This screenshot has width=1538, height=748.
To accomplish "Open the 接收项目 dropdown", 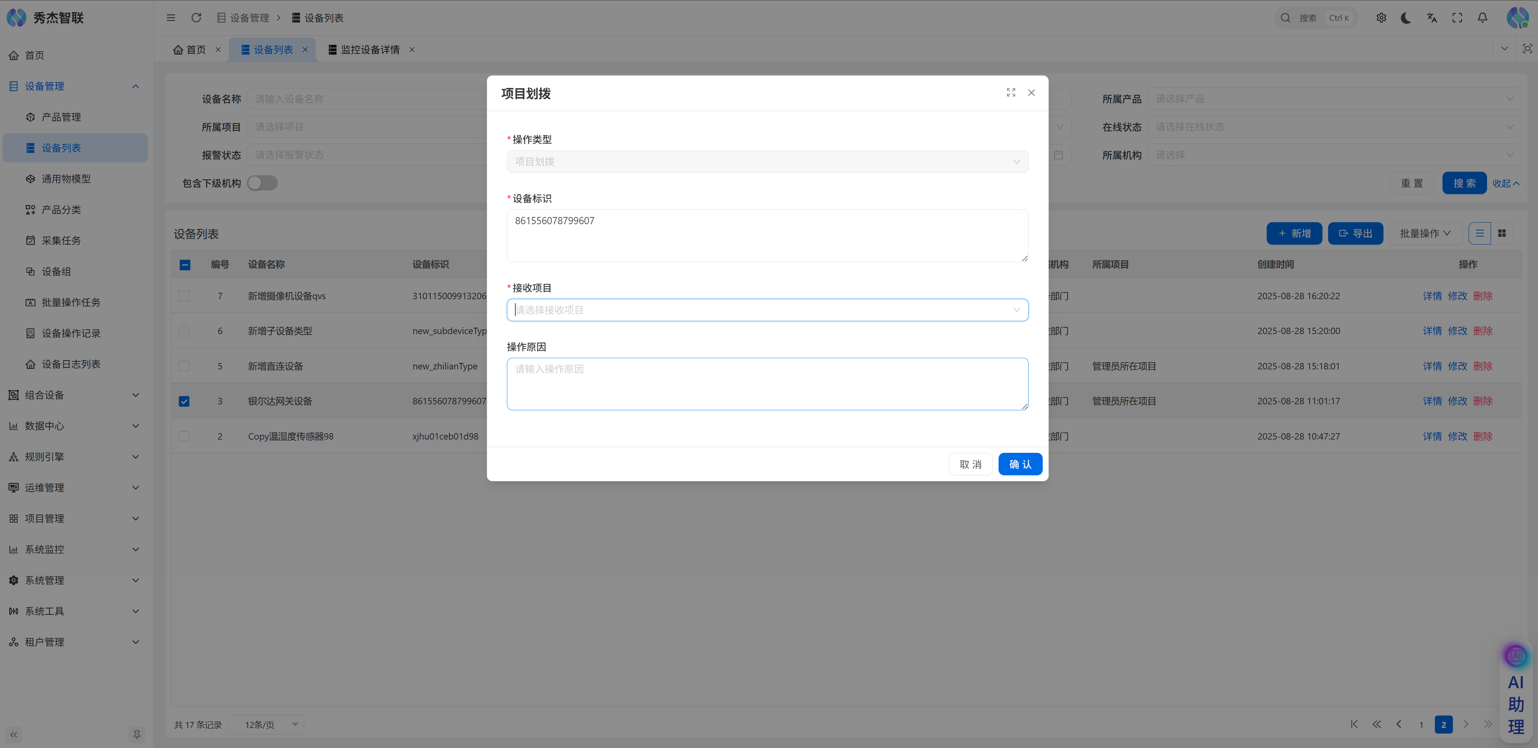I will click(767, 310).
